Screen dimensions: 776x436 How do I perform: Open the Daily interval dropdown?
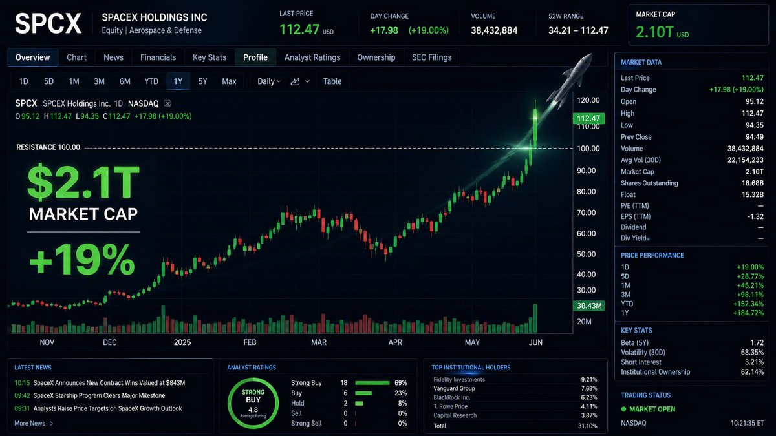[x=268, y=81]
